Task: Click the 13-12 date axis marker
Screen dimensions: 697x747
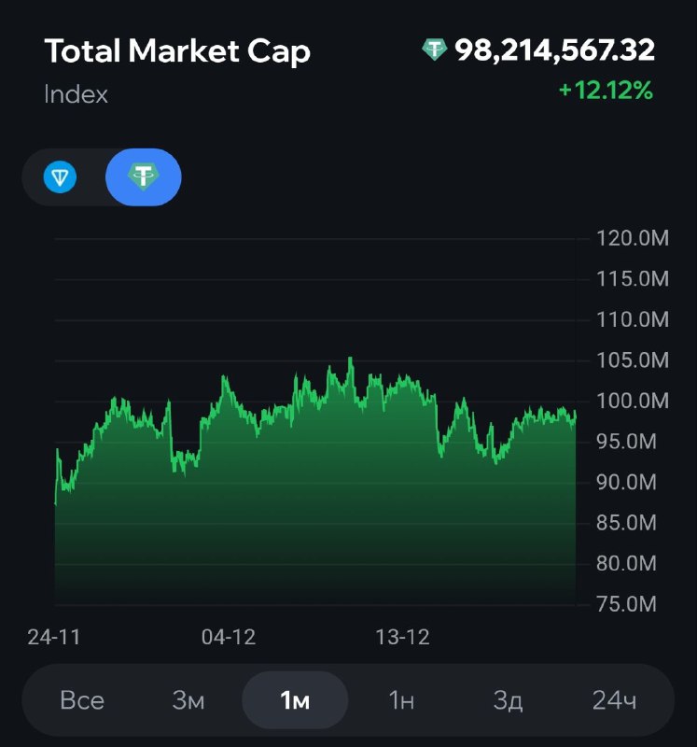Action: pyautogui.click(x=402, y=638)
